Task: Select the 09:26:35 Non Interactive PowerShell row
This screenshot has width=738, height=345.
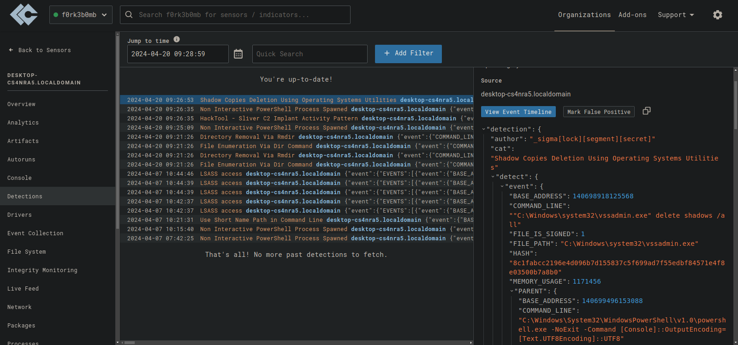Action: tap(297, 109)
